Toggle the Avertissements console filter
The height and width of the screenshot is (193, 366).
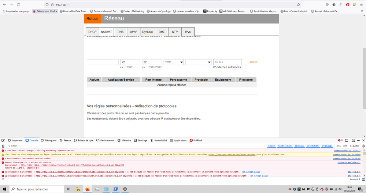click(285, 146)
